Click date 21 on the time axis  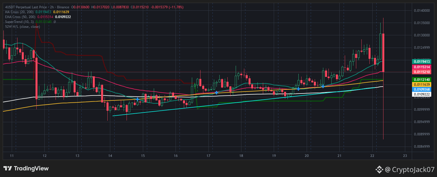tap(339, 156)
